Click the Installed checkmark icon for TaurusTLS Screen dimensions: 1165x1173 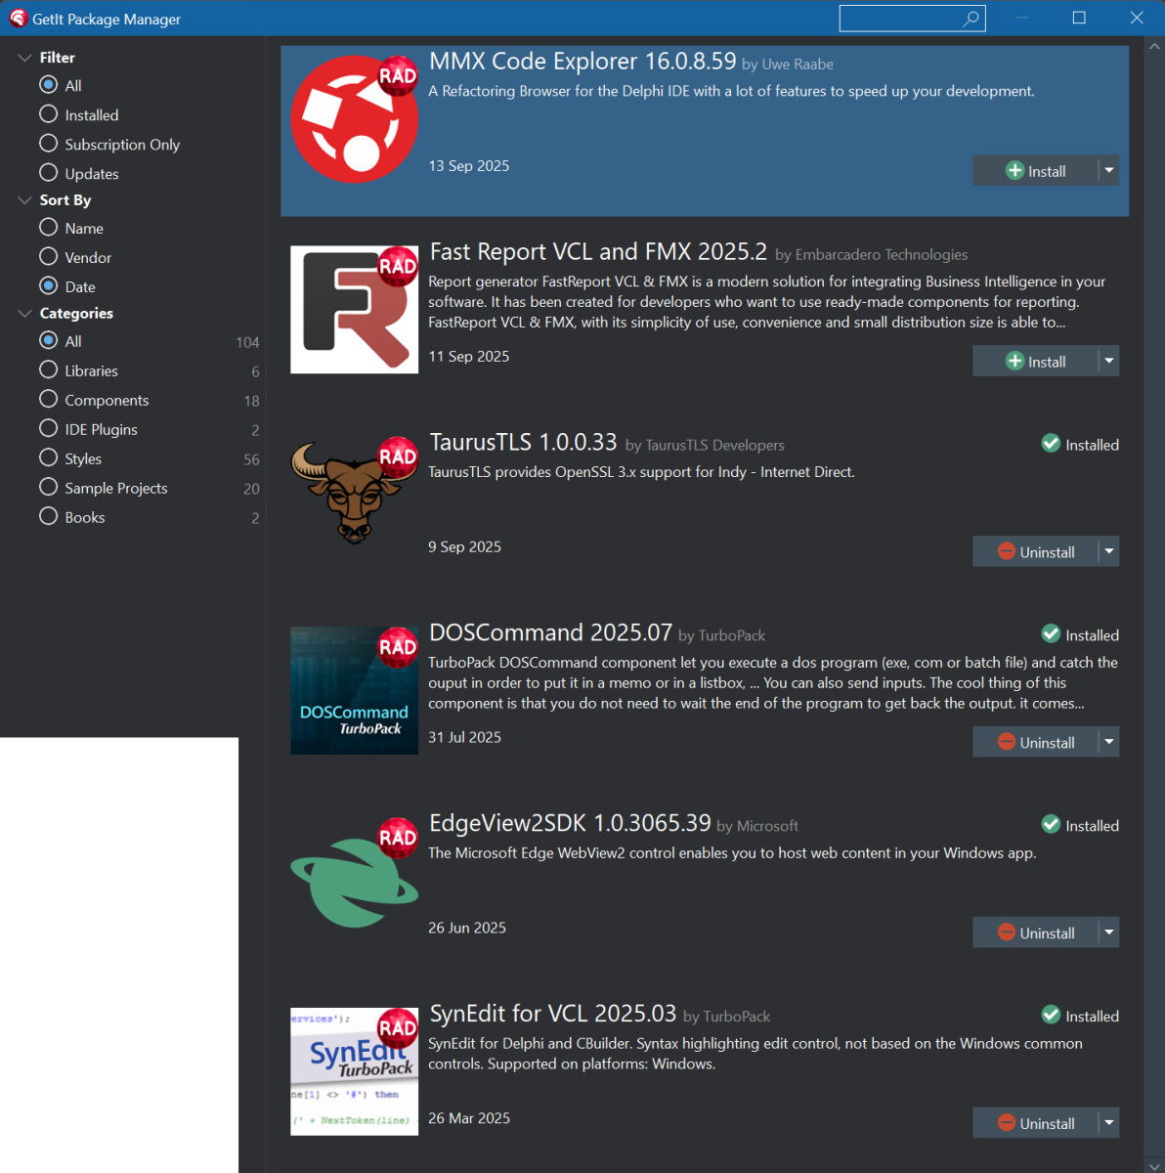[x=1051, y=444]
